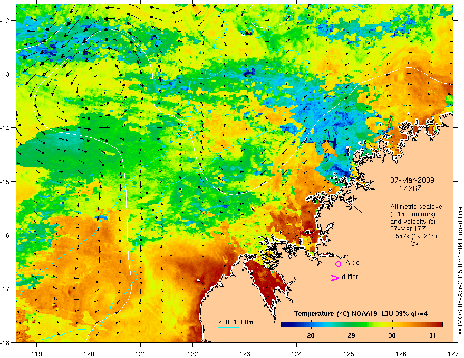Click the latitude axis label '-13'
Viewport: 464px width, 358px height.
coord(5,74)
